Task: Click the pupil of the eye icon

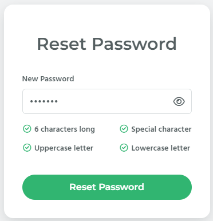Action: [x=179, y=101]
